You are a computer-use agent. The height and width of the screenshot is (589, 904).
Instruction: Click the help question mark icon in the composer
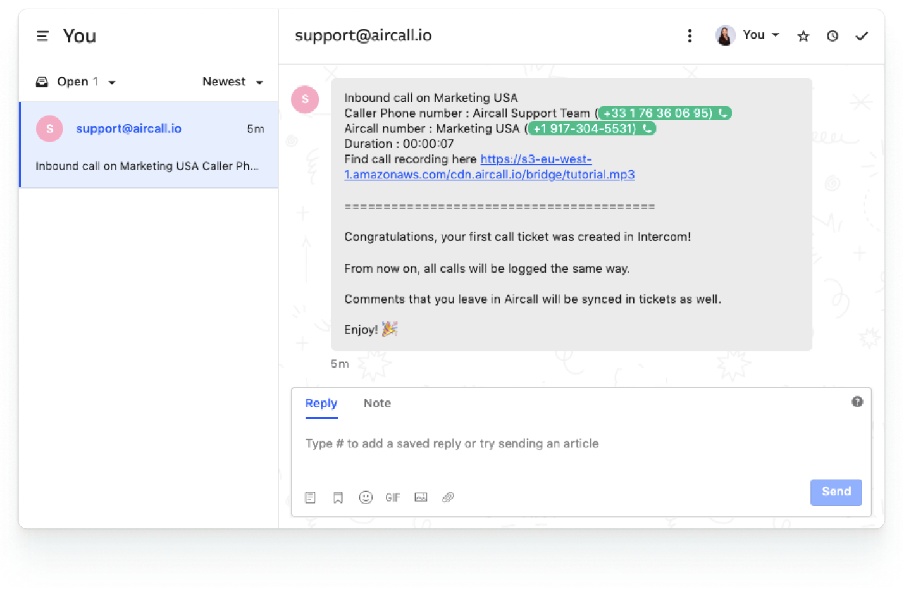(857, 402)
